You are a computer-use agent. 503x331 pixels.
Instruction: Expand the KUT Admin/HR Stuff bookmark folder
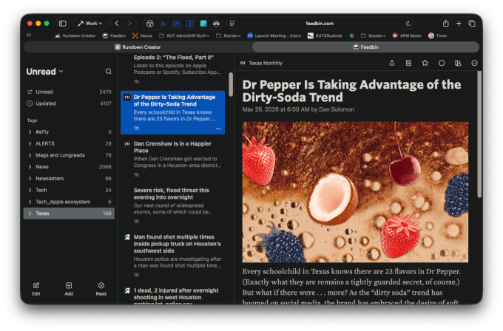click(x=184, y=35)
